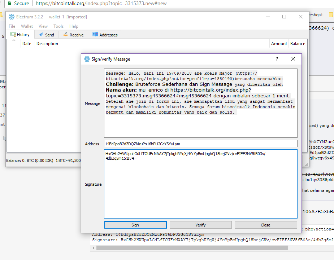Close the Electrum main window

pyautogui.click(x=300, y=17)
